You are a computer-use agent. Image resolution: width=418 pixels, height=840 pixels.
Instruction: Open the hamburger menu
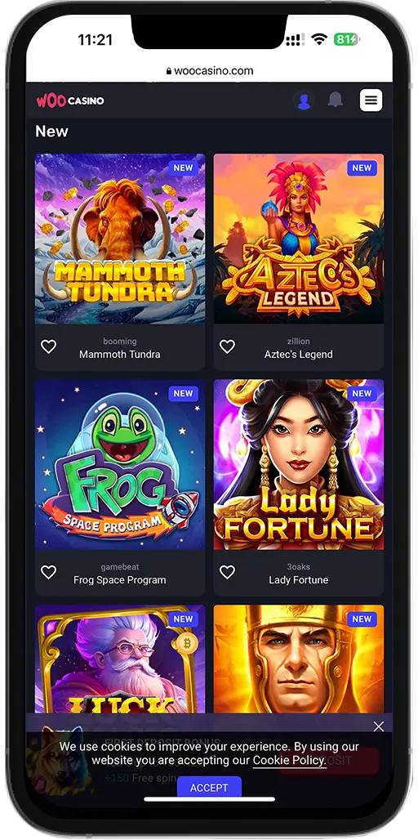[371, 101]
